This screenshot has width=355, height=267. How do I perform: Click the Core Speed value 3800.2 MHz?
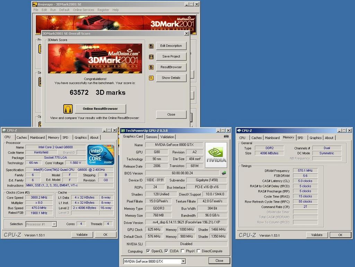(39, 197)
